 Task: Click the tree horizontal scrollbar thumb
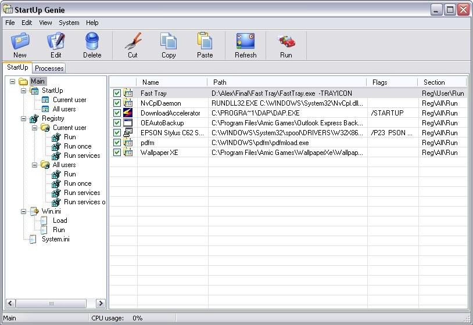(x=51, y=303)
